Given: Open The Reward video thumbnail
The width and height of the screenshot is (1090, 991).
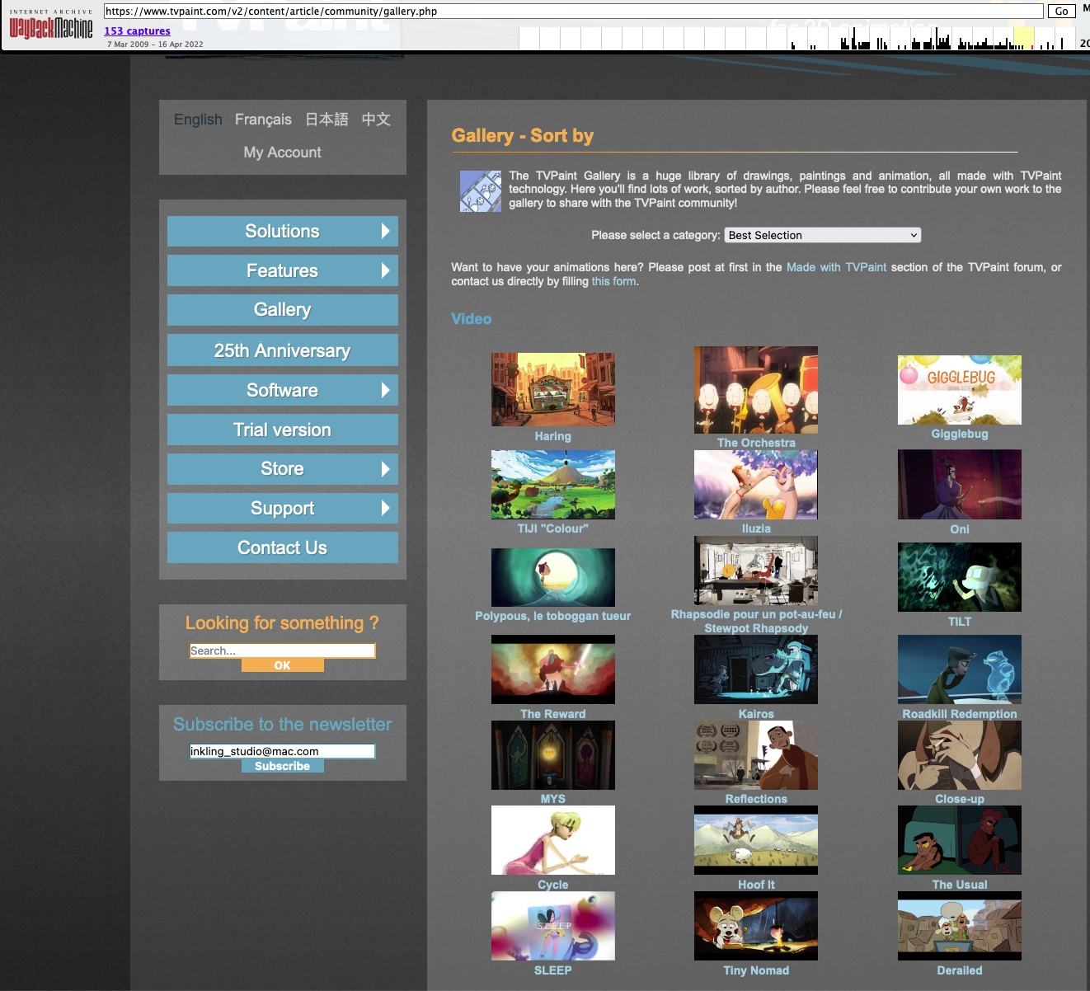Looking at the screenshot, I should pyautogui.click(x=552, y=669).
